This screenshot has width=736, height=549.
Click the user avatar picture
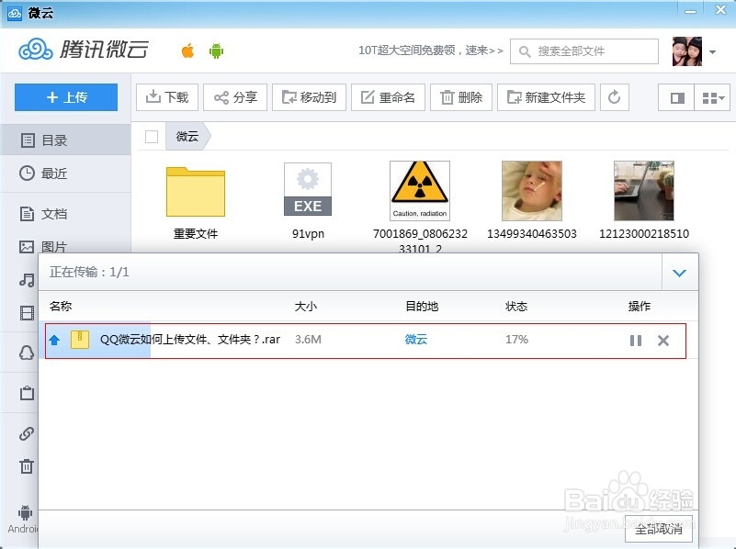[687, 51]
